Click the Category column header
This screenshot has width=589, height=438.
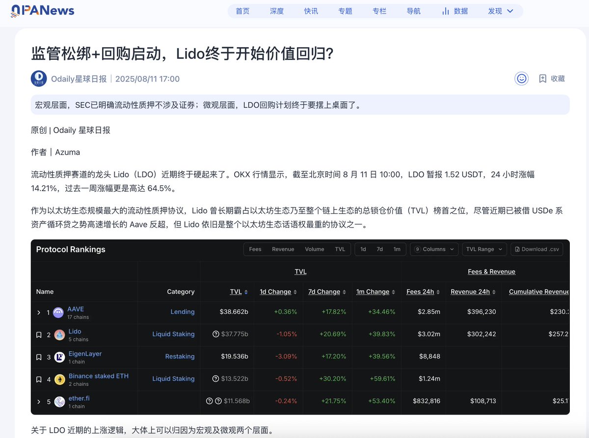point(181,292)
